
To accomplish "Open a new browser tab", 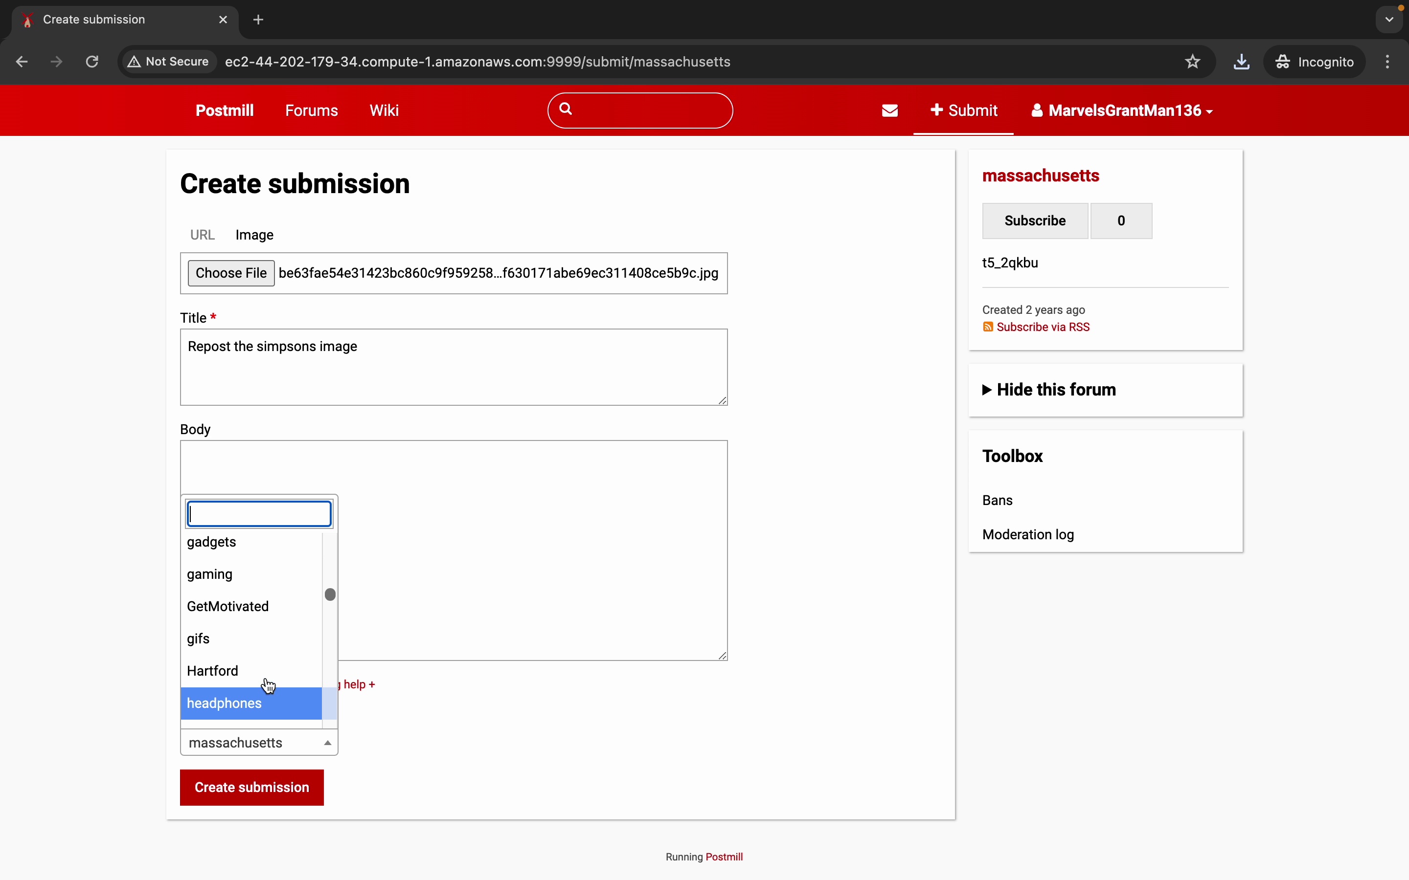I will coord(258,20).
